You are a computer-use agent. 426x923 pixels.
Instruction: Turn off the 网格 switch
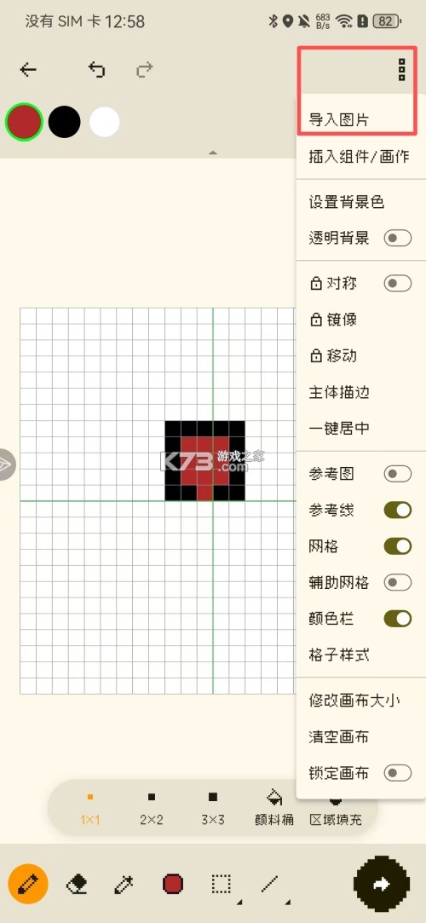click(x=398, y=546)
